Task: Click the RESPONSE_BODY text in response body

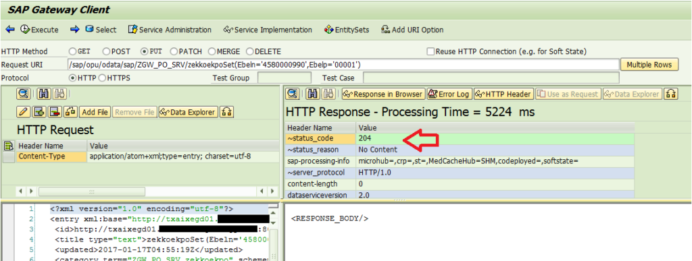Action: pyautogui.click(x=330, y=219)
